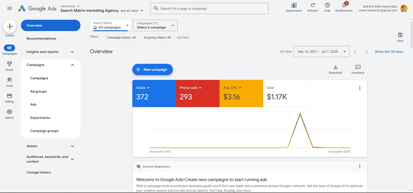Open Goals trophy icon
This screenshot has width=413, height=193.
(x=10, y=64)
